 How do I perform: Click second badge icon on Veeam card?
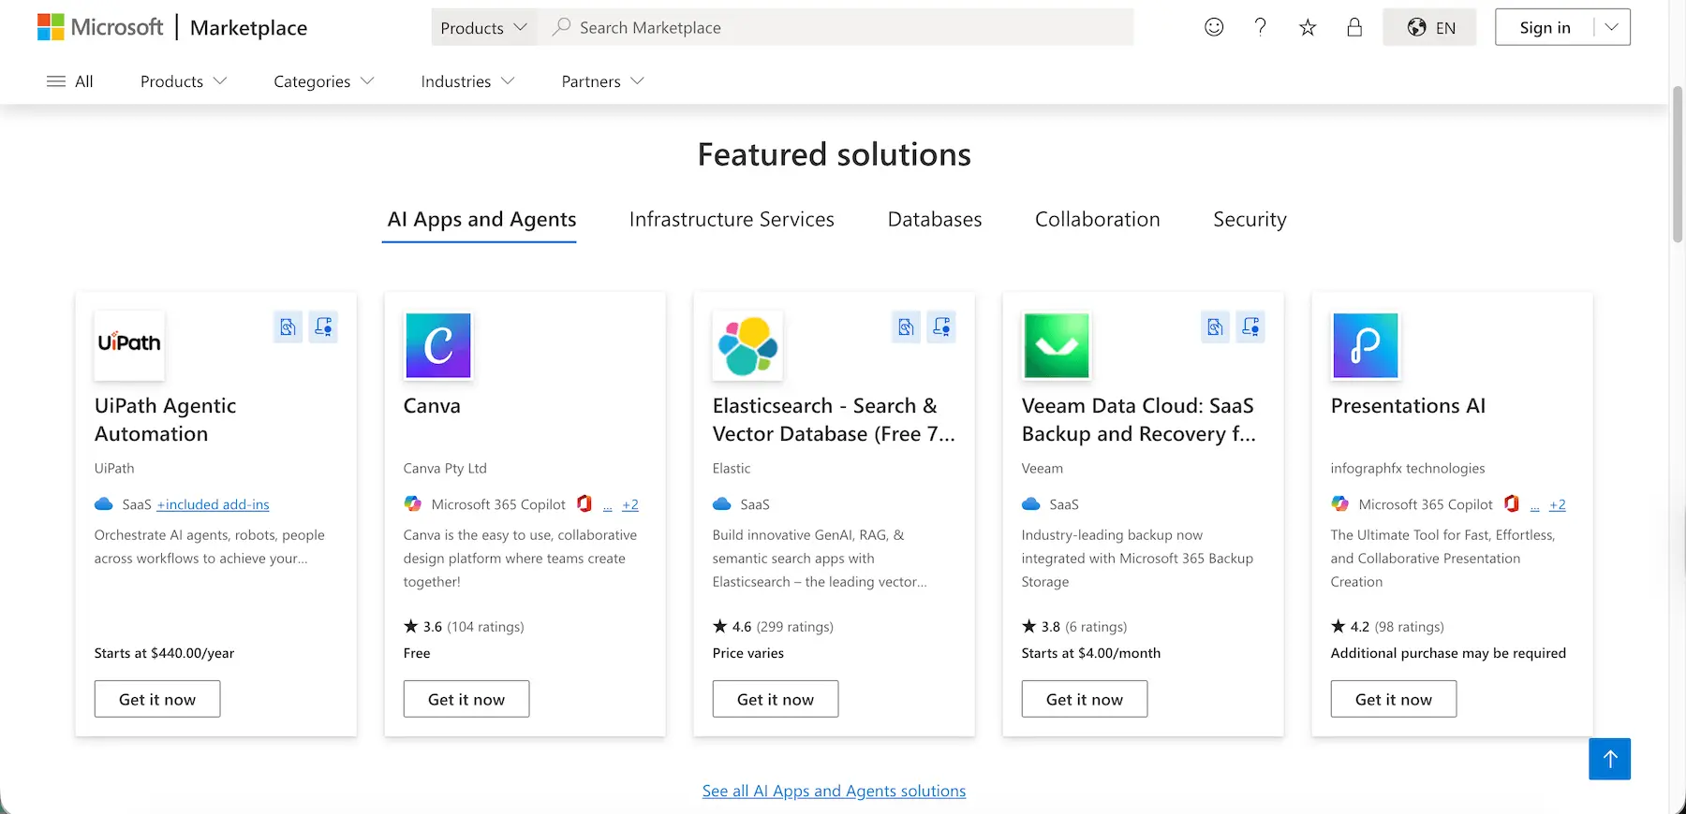pos(1250,327)
